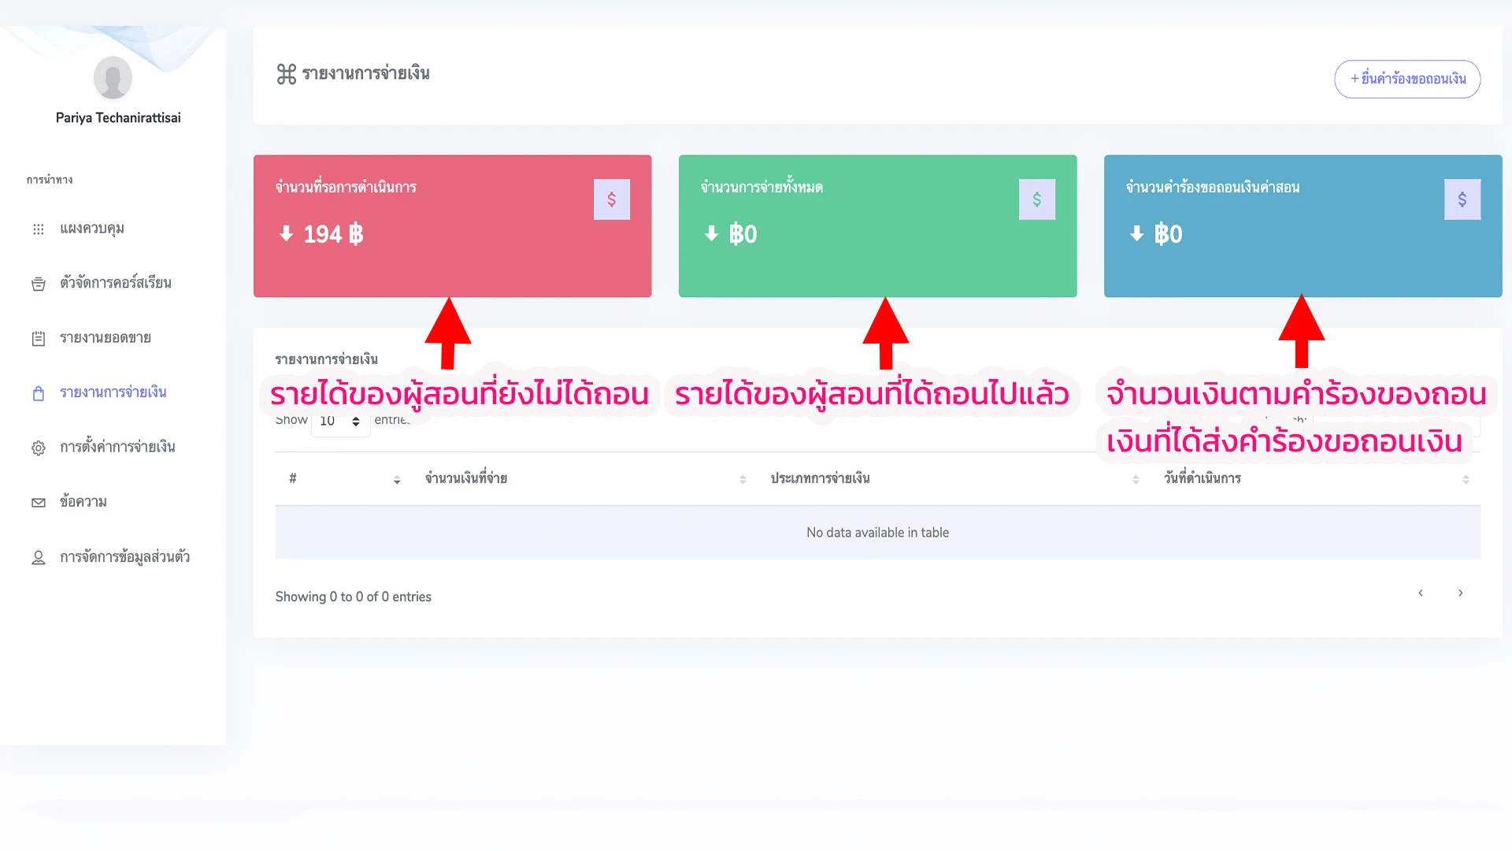Click the dollar icon on the green total payouts card
The image size is (1512, 851).
coord(1037,199)
